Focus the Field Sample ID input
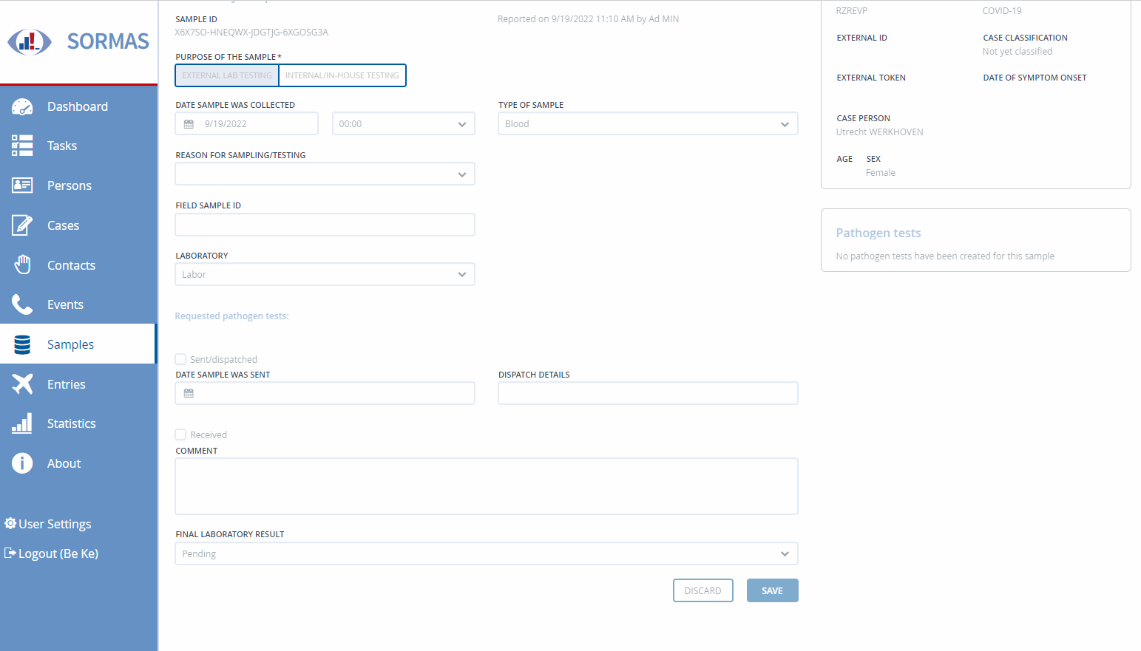 (x=325, y=225)
